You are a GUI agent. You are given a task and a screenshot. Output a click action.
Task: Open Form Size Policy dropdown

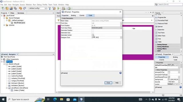click(x=121, y=28)
